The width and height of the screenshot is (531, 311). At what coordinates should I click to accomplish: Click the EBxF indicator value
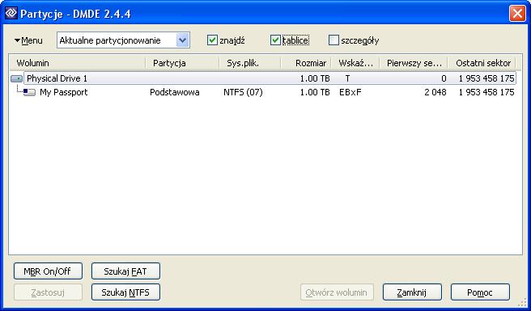tap(350, 92)
